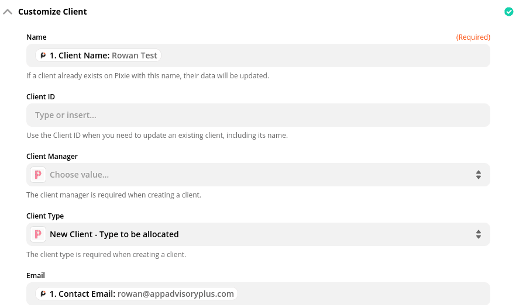The image size is (516, 305).
Task: Select the Contact Email mapped pill
Action: pos(140,294)
